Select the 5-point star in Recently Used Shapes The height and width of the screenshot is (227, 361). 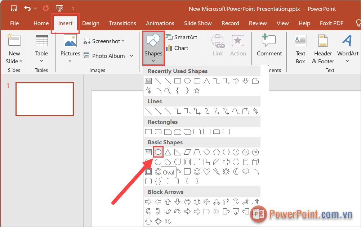(197, 91)
